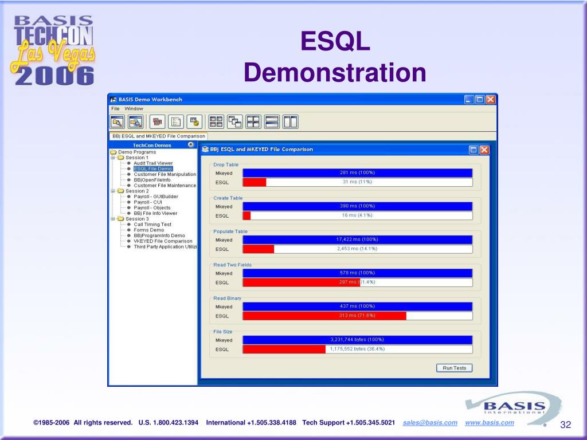587x440 pixels.
Task: Select Payroll - GUIBuilder item
Action: pyautogui.click(x=156, y=197)
